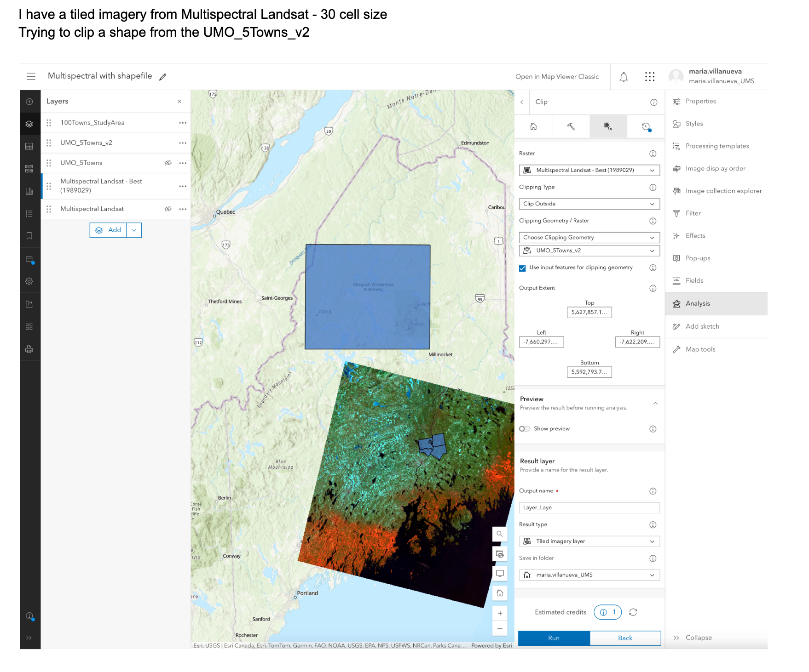This screenshot has height=672, width=809.
Task: Open the Clipping Type dropdown showing Clip Outside
Action: click(x=589, y=204)
